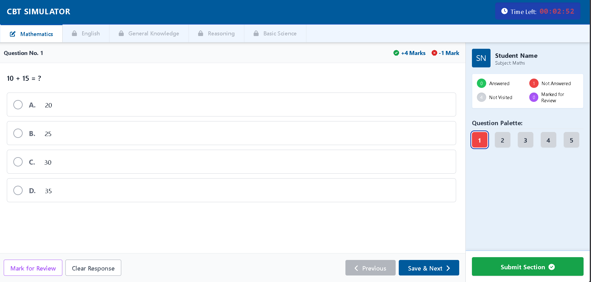Click the right chevron on Save & Next
This screenshot has width=591, height=282.
tap(448, 268)
